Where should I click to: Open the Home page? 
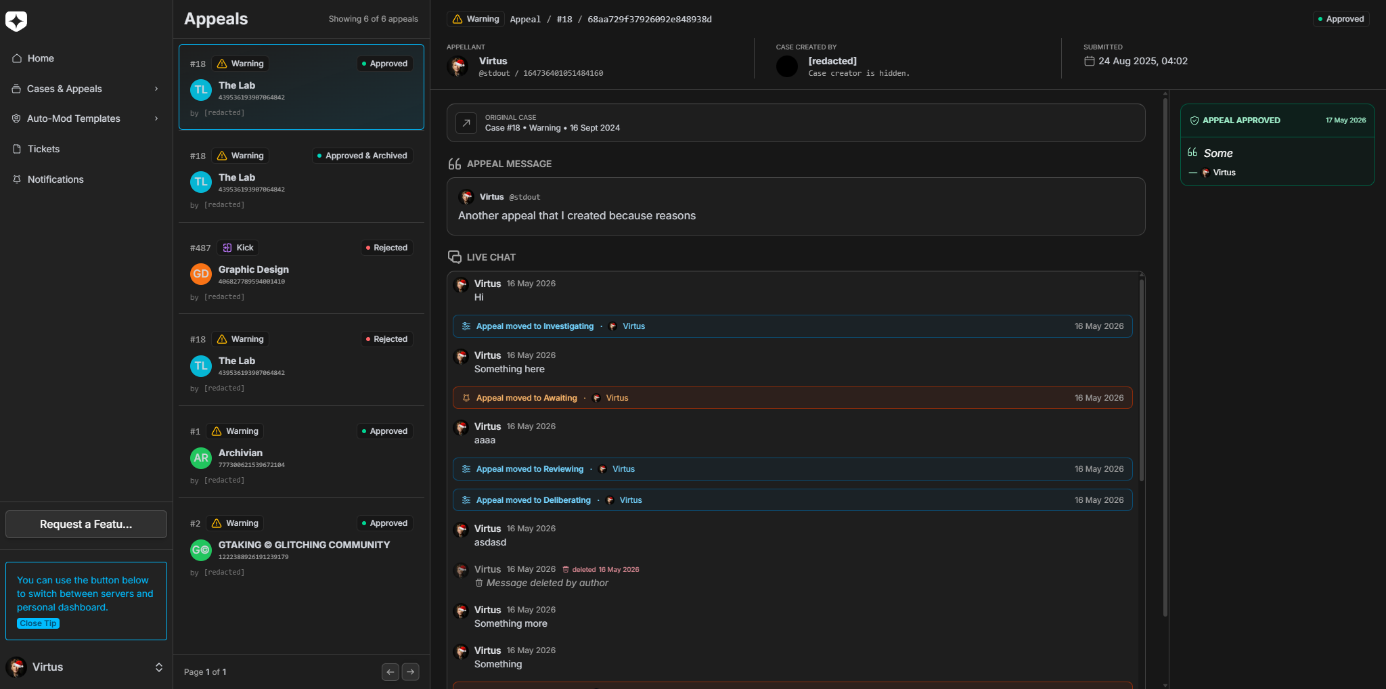(86, 58)
